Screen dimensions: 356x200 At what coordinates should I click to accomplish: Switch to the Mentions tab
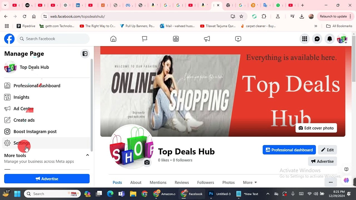pyautogui.click(x=158, y=182)
